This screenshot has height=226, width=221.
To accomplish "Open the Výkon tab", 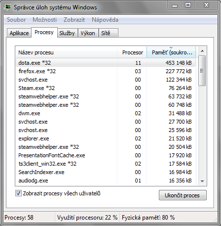I will click(88, 33).
